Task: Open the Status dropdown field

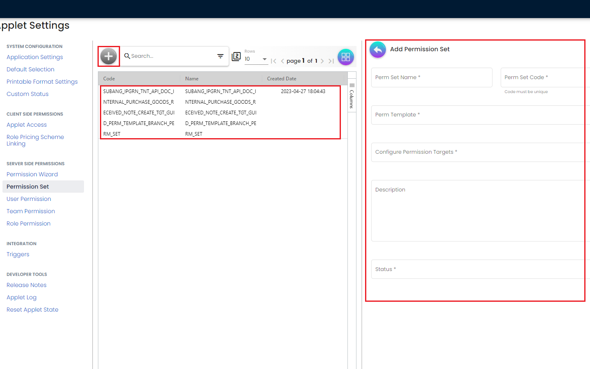Action: (x=477, y=269)
